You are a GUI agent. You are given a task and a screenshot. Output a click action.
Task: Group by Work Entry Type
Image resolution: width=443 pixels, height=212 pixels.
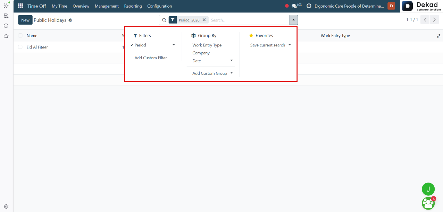pos(207,45)
